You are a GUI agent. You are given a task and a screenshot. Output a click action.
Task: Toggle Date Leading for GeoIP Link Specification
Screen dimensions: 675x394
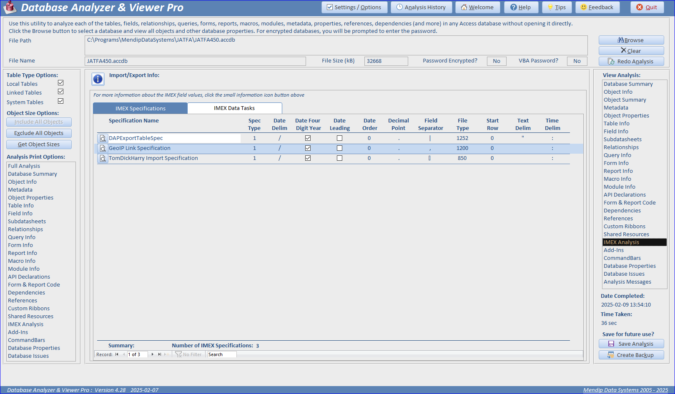click(340, 148)
